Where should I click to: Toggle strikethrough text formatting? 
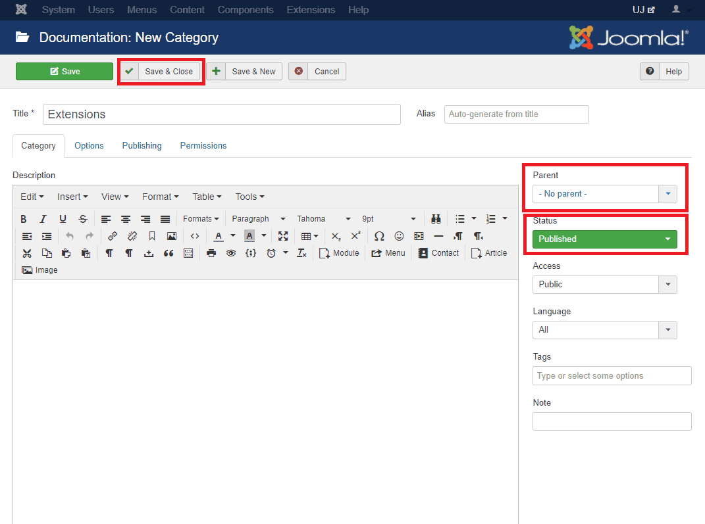(82, 219)
